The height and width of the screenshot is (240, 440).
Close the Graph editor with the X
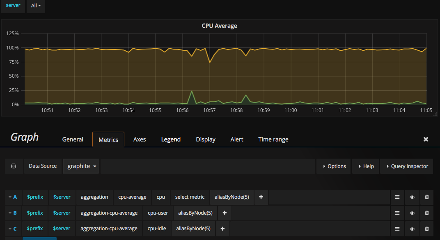tap(426, 139)
